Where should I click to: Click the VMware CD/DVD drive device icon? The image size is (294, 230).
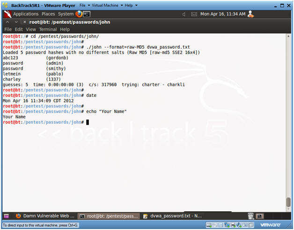215,225
